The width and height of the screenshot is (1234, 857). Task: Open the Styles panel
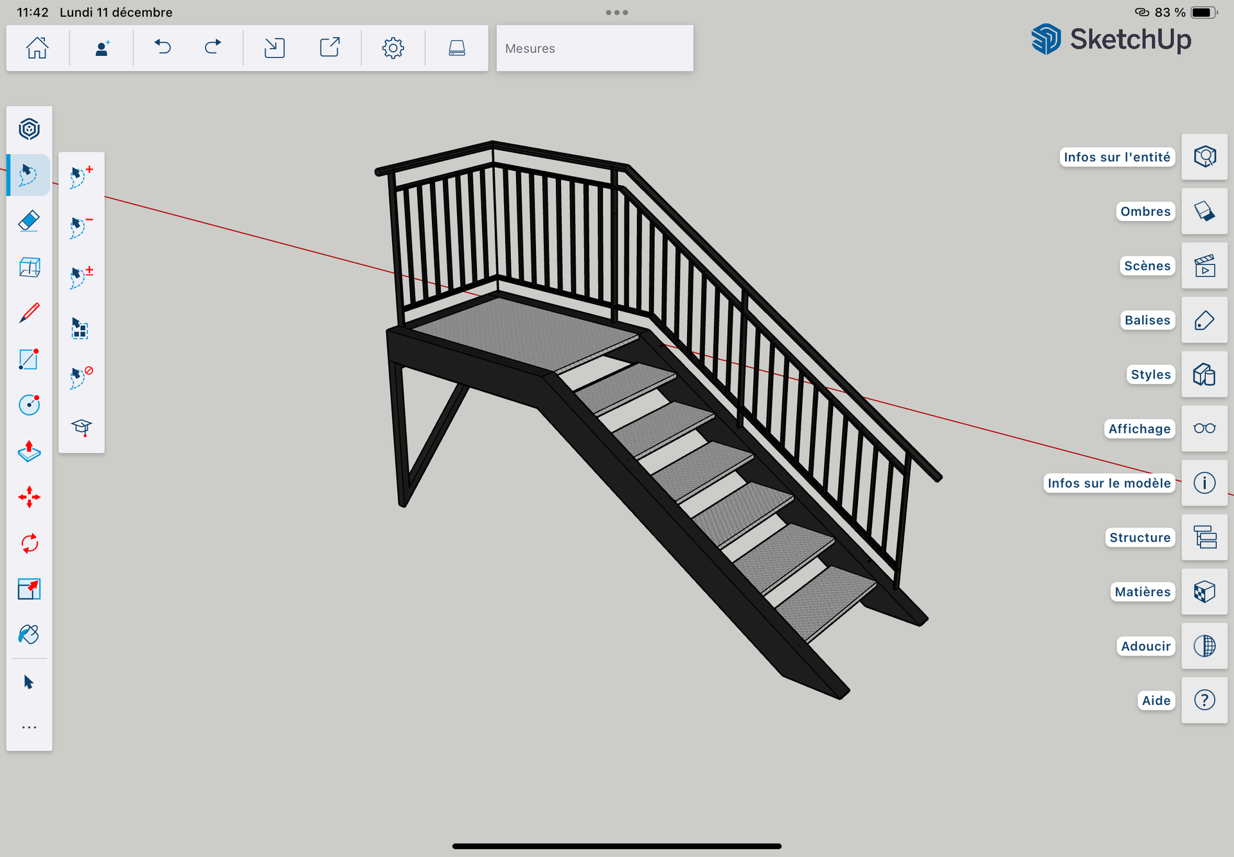1204,375
